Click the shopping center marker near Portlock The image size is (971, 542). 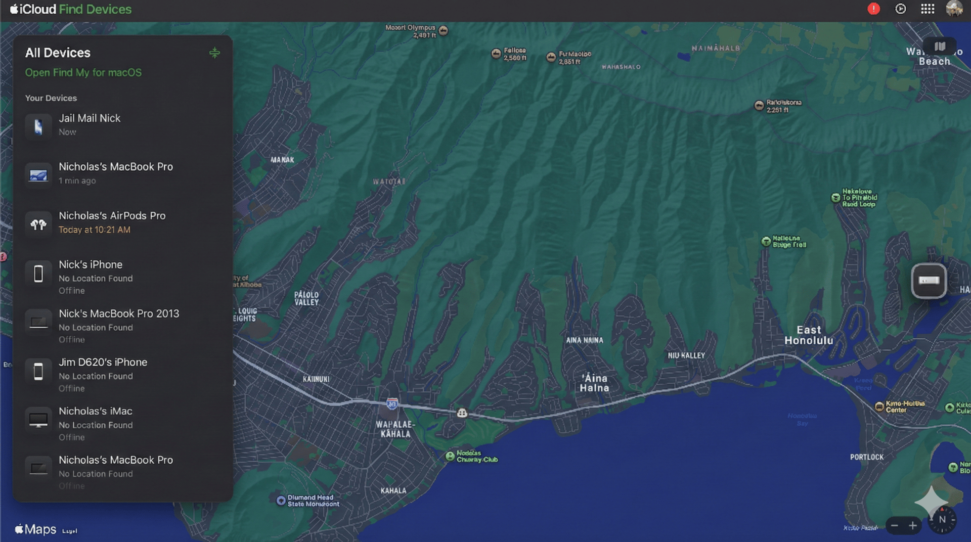coord(879,406)
